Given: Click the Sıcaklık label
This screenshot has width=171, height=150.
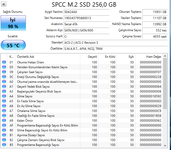Looking at the screenshot, I should coord(13,36).
